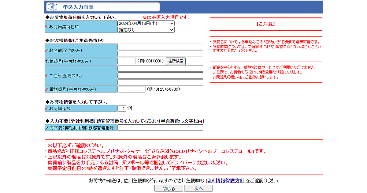Click the second お名前 input line
Viewport: 367px width, 193px height.
click(x=160, y=54)
